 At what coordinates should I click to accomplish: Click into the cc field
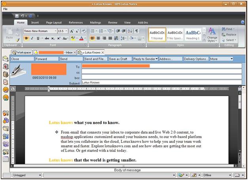click(162, 72)
